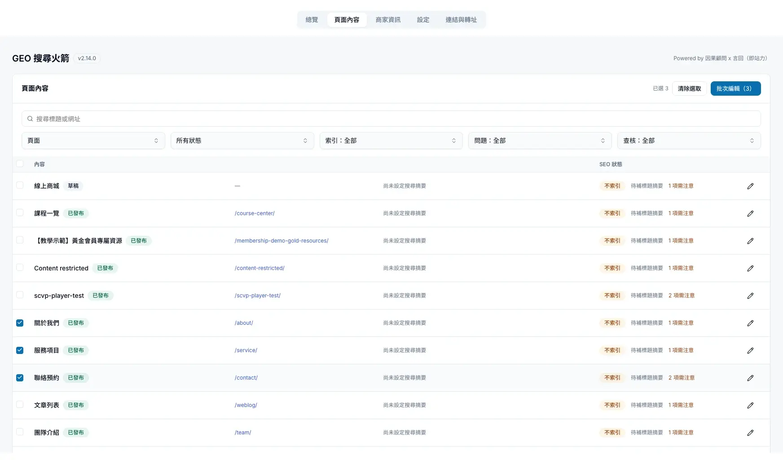Click the 【教學示範】黃金會員專屬資源 title
Screen dimensions: 783x460
(x=78, y=241)
